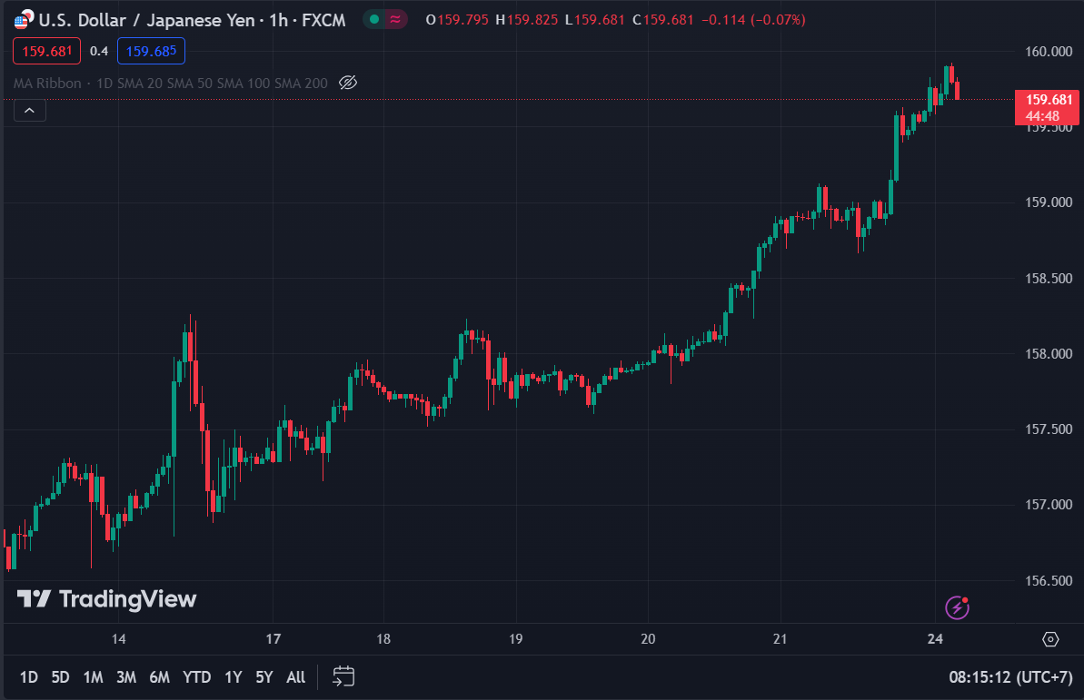
Task: Click date label 19 on time axis
Action: 516,639
